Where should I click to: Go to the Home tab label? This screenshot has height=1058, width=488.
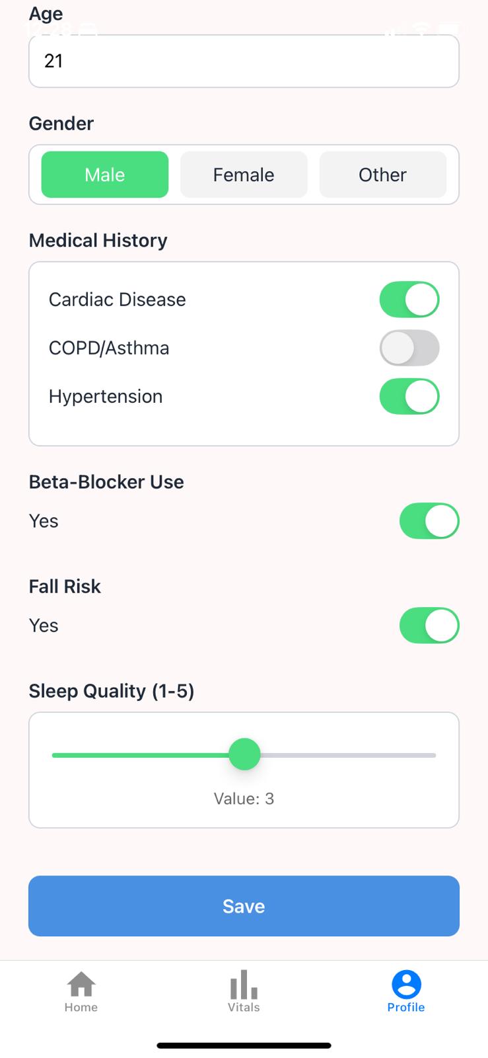81,1007
